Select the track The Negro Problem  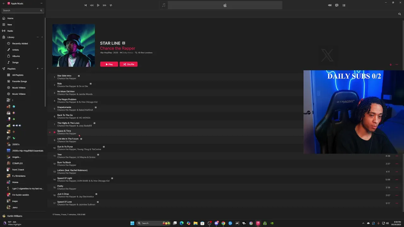(x=226, y=101)
